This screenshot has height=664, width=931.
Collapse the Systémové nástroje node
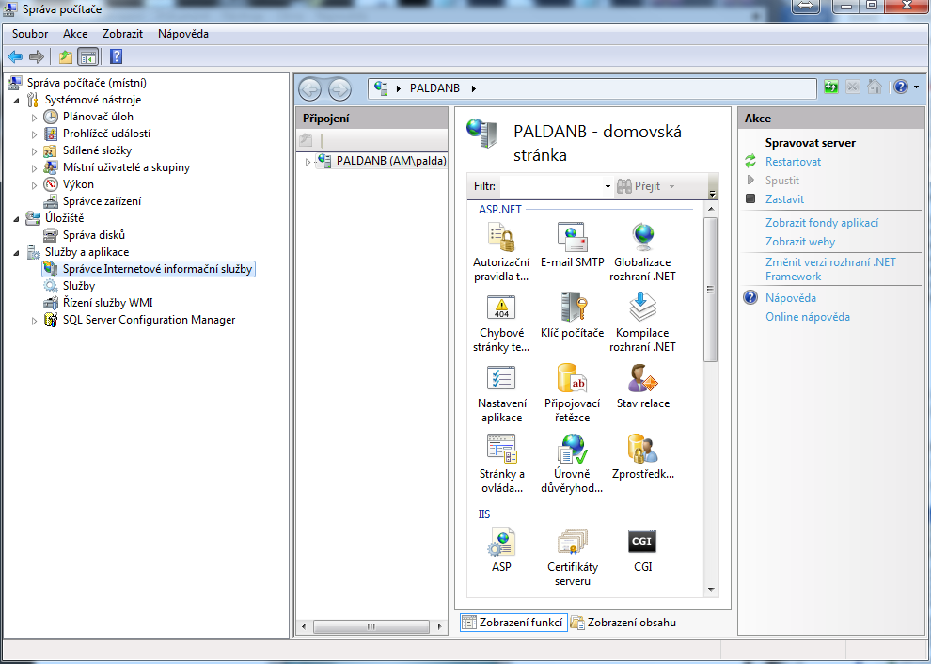(x=17, y=101)
